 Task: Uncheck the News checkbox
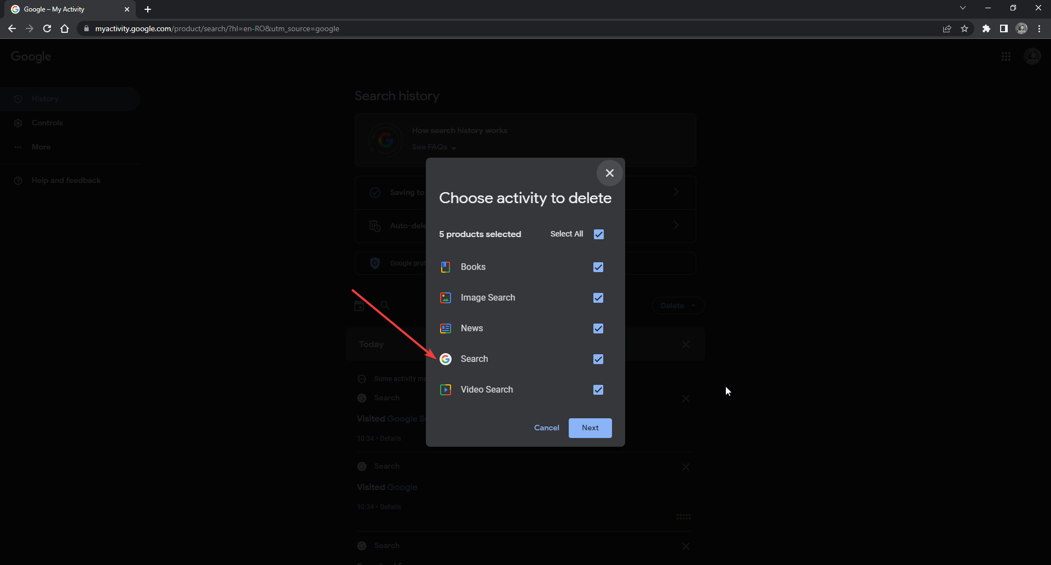coord(598,328)
